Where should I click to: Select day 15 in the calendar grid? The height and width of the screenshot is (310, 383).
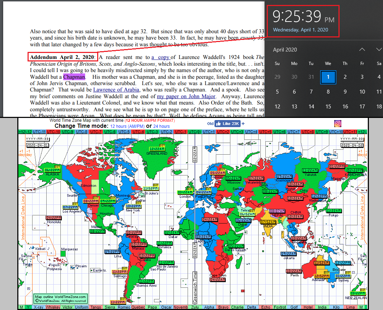[328, 107]
